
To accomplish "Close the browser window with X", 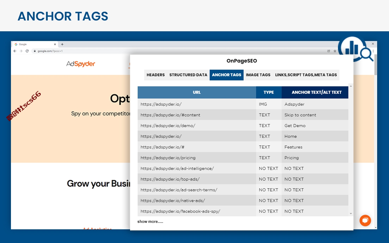I will click(373, 44).
